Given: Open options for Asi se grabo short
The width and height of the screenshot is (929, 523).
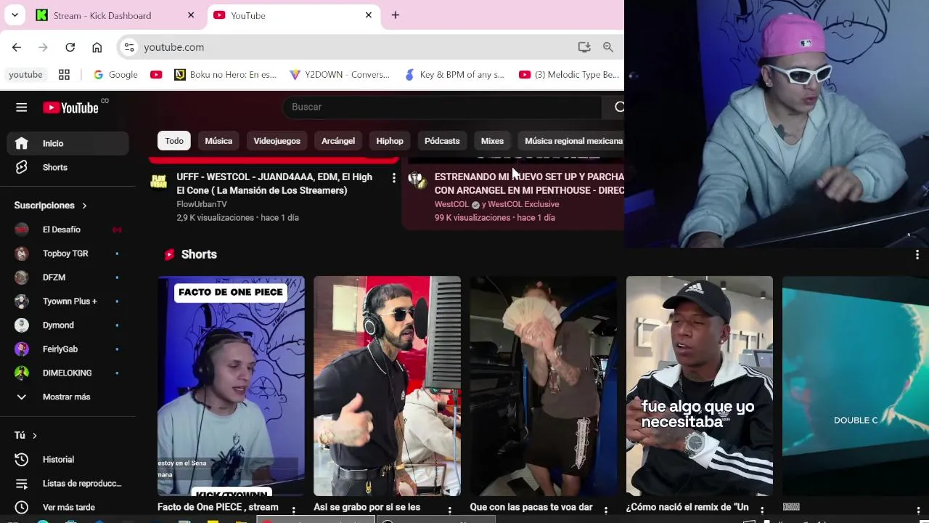Looking at the screenshot, I should (450, 510).
